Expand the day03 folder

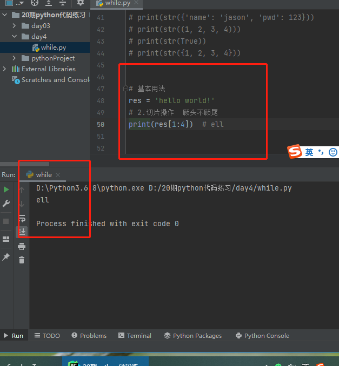[x=14, y=26]
